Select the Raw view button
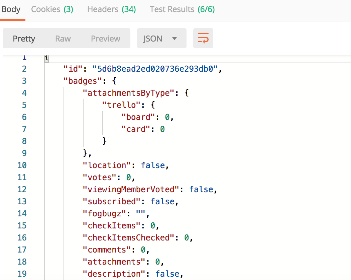 point(63,39)
